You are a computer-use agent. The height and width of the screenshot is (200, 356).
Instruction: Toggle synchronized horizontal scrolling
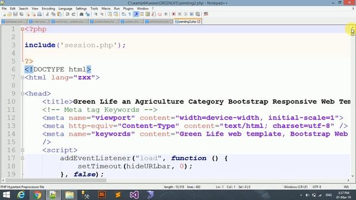click(x=116, y=14)
